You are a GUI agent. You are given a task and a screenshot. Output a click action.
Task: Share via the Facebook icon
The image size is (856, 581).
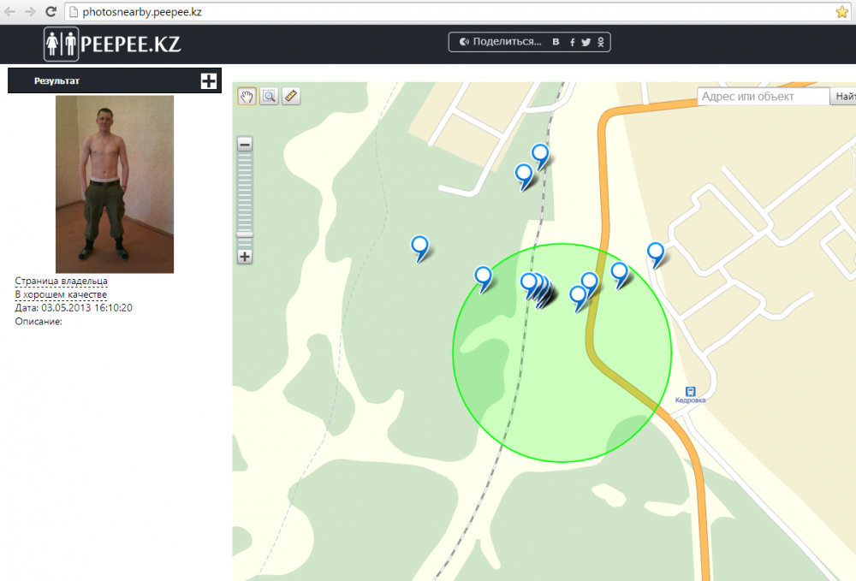pos(572,42)
